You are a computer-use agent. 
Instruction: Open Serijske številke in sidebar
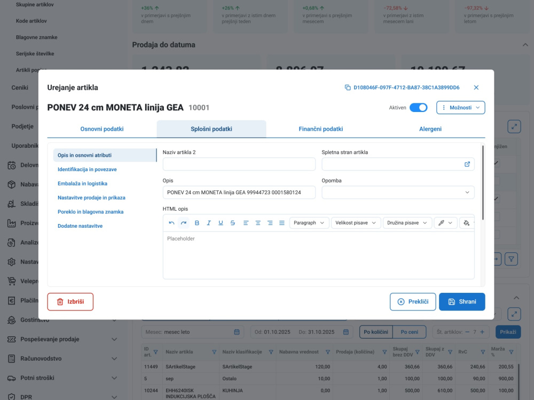tap(35, 53)
